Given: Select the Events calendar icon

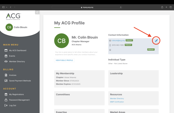Looking at the screenshot, I should coord(6,56).
